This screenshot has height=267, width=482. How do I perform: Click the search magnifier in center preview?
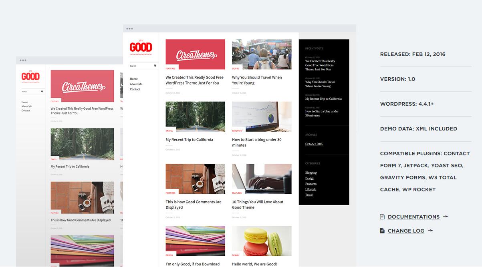(155, 66)
